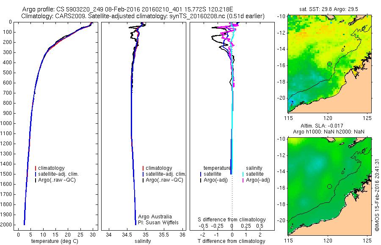Click 'temperature (deg C)' axis label

55,241
